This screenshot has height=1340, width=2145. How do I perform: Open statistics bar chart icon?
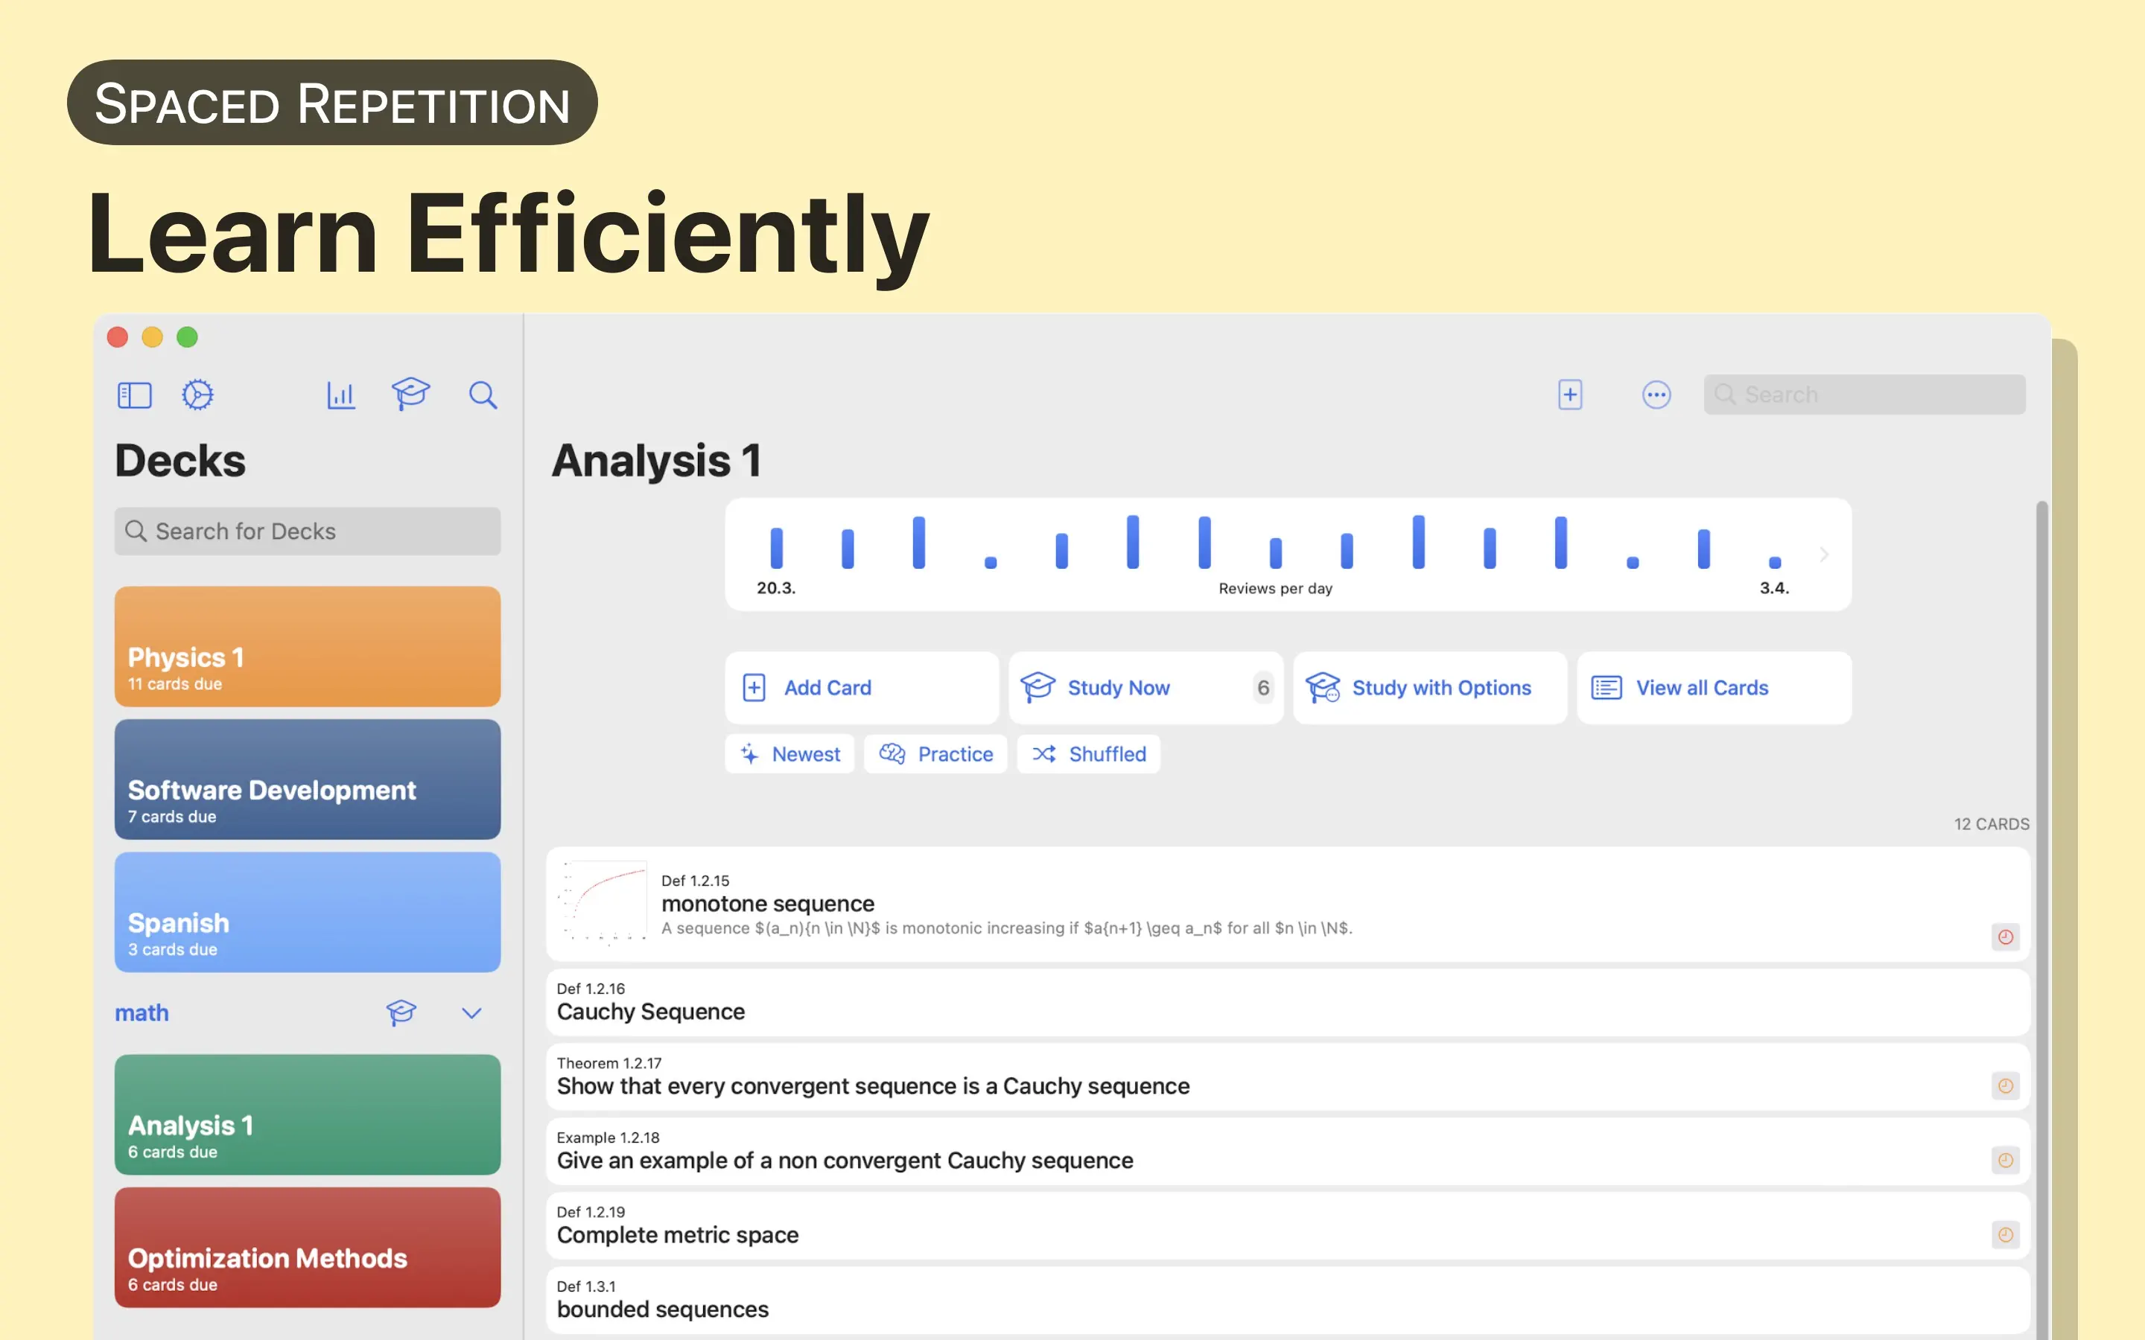(x=340, y=395)
